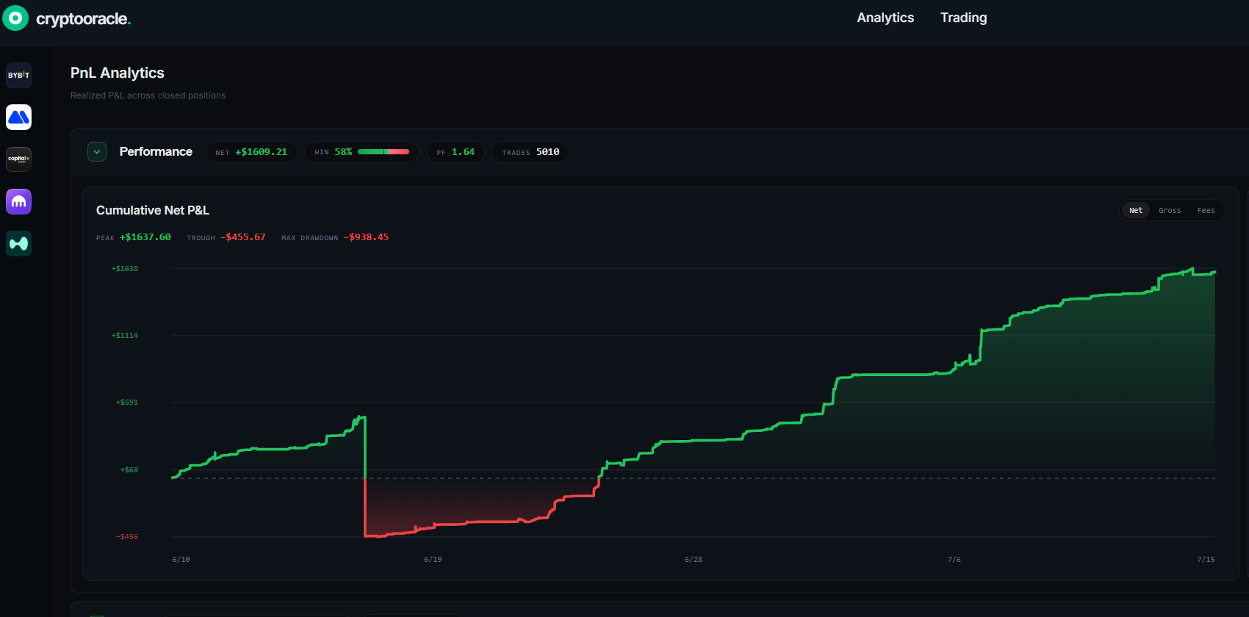The image size is (1249, 617).
Task: Click the +$1114 y-axis label
Action: [125, 336]
